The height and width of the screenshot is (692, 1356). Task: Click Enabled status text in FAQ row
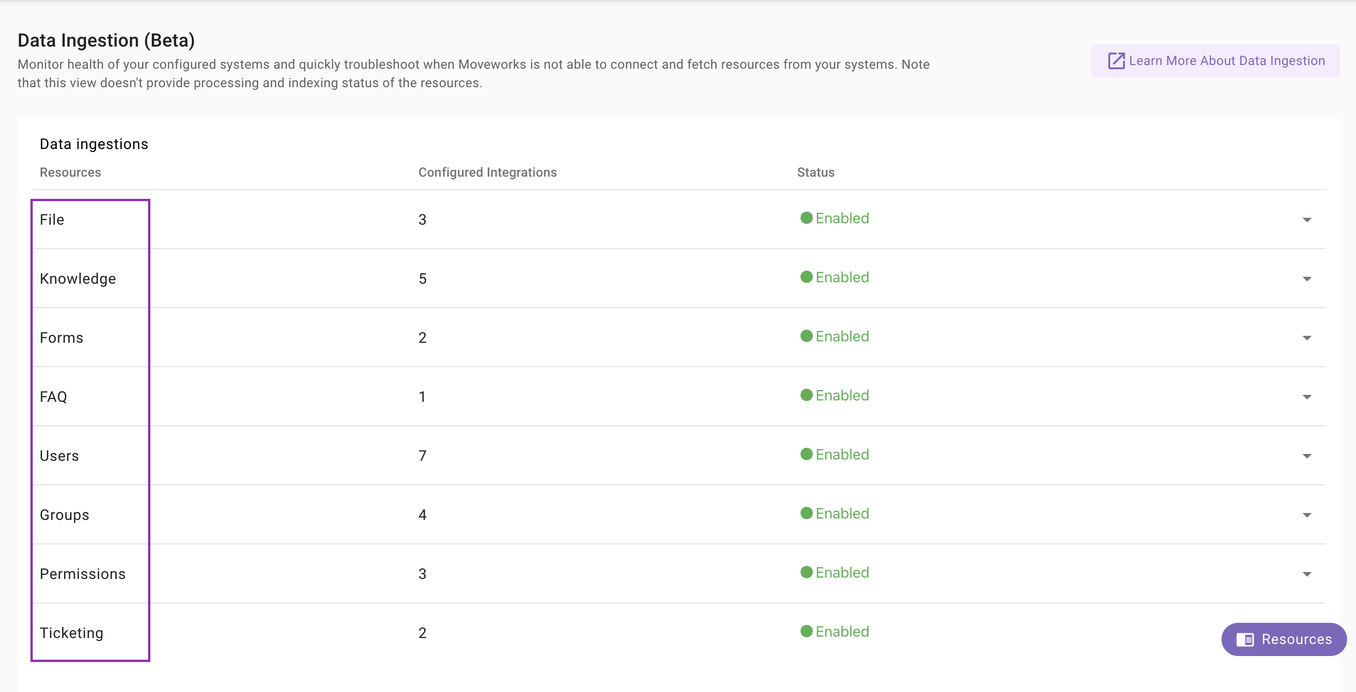(842, 395)
